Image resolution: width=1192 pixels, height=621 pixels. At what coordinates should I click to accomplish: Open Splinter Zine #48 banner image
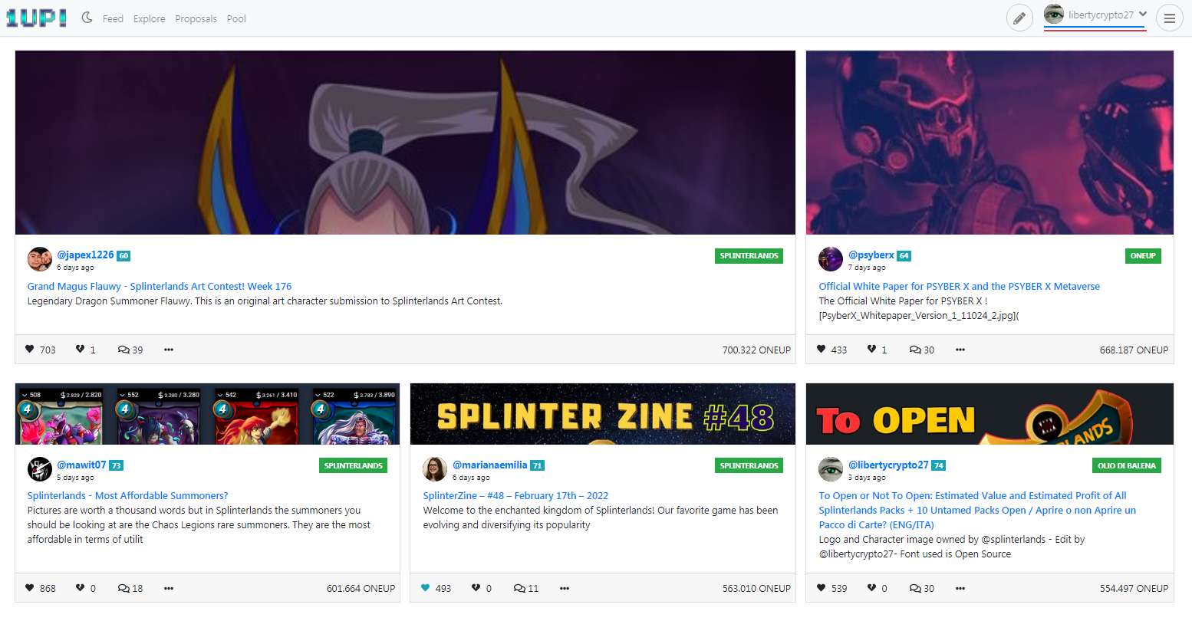coord(603,414)
